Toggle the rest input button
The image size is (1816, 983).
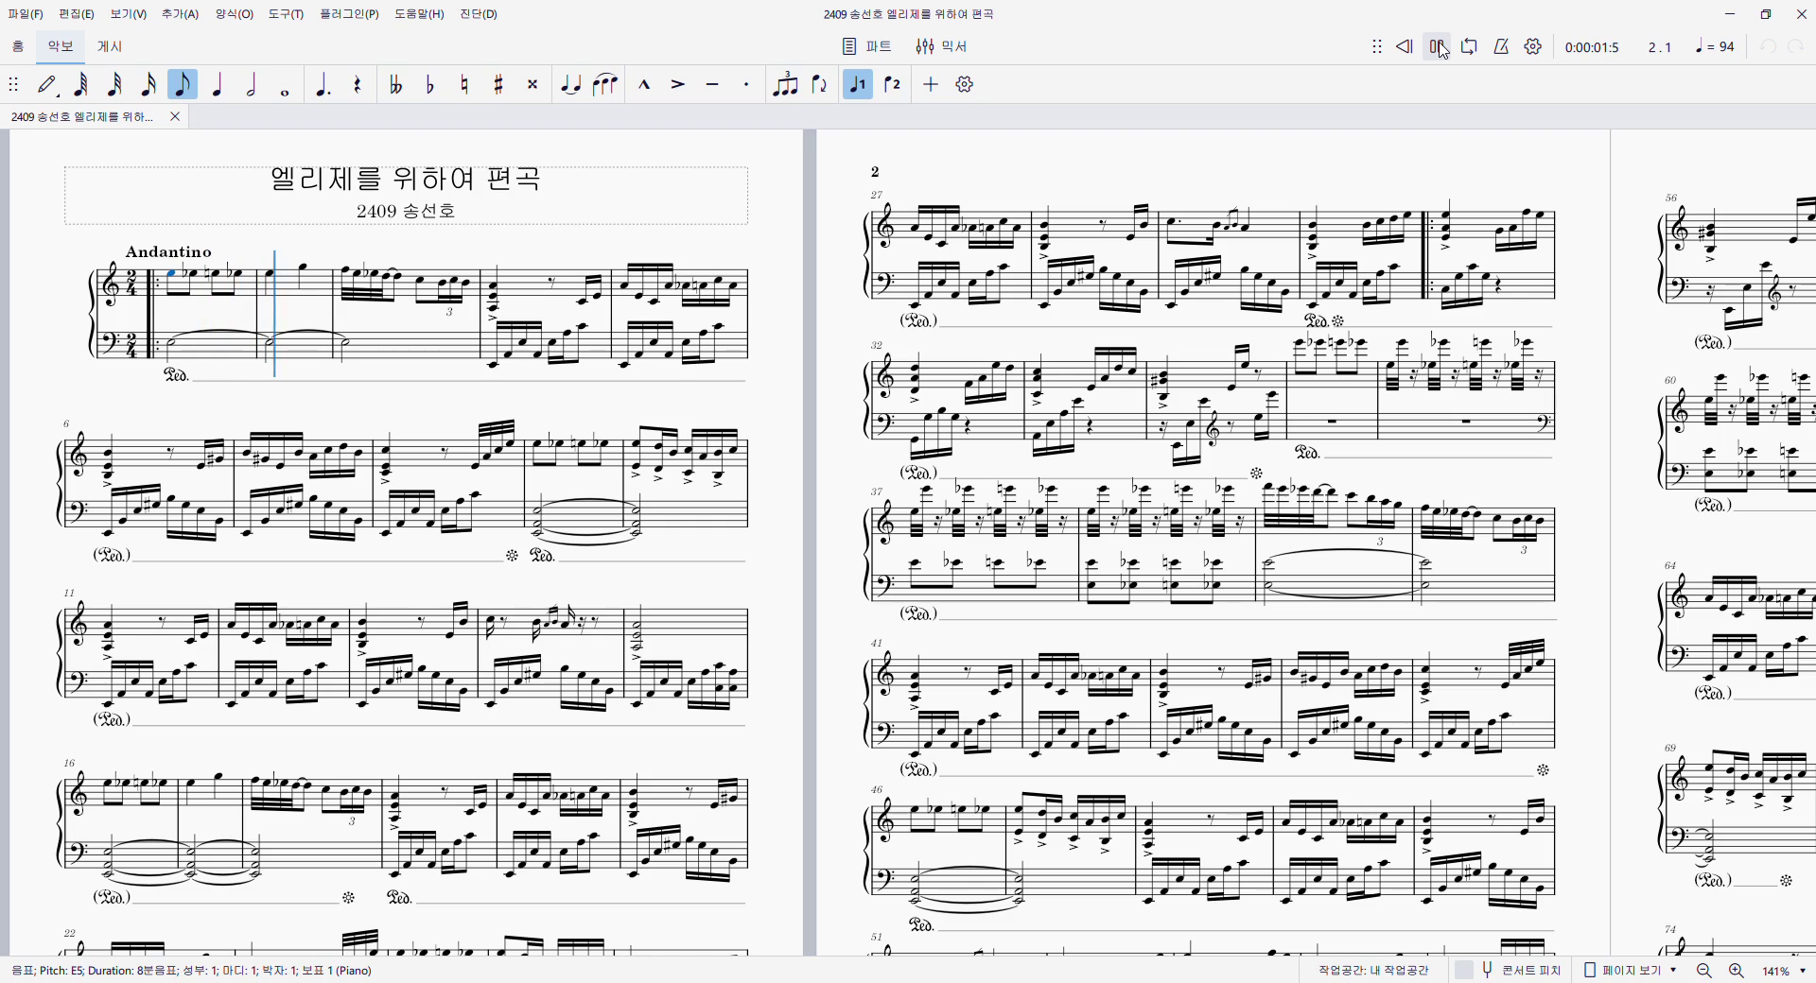[357, 84]
